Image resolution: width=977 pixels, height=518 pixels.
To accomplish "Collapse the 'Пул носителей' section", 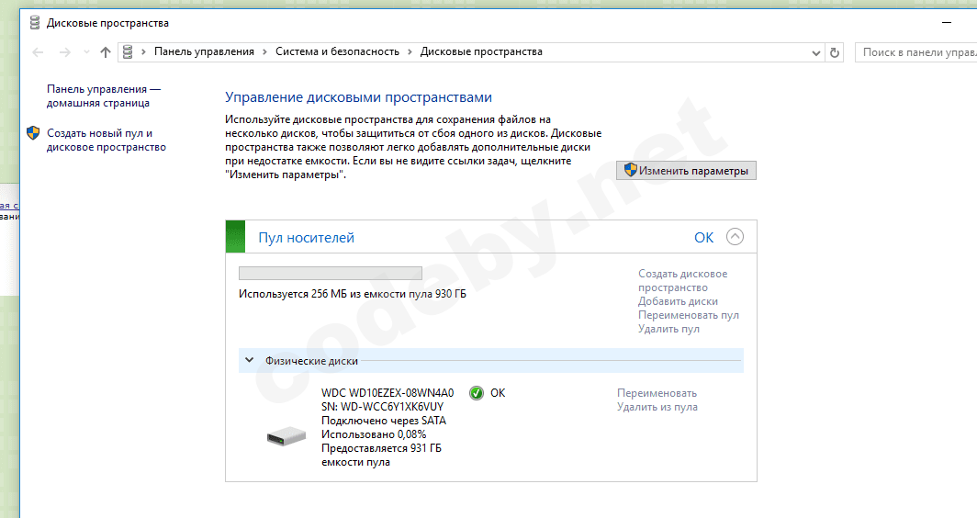I will (x=736, y=237).
